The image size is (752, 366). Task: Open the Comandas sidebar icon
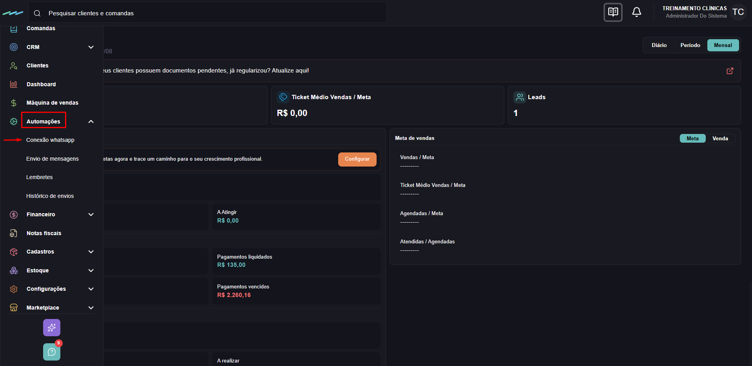coord(14,29)
